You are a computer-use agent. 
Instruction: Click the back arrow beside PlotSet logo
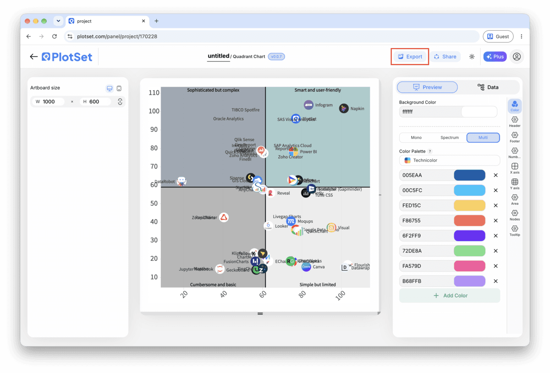point(33,57)
